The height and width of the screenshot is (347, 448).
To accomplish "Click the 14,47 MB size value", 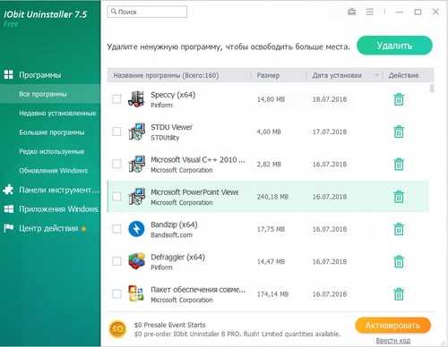I will point(271,262).
